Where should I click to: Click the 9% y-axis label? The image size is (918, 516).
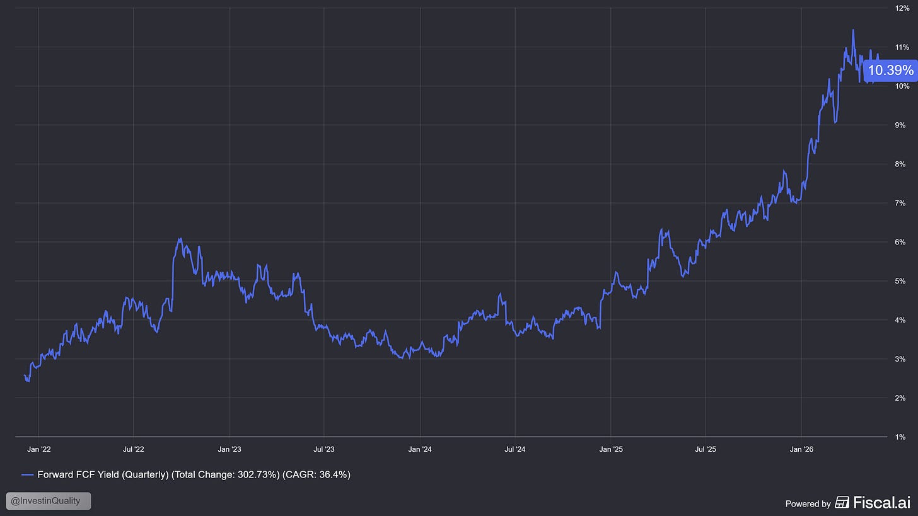coord(902,125)
